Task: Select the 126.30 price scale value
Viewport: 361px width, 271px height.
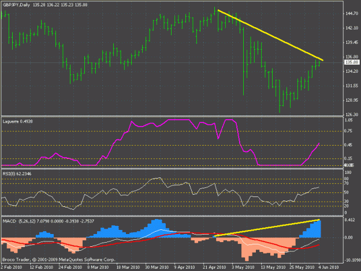Action: [352, 114]
